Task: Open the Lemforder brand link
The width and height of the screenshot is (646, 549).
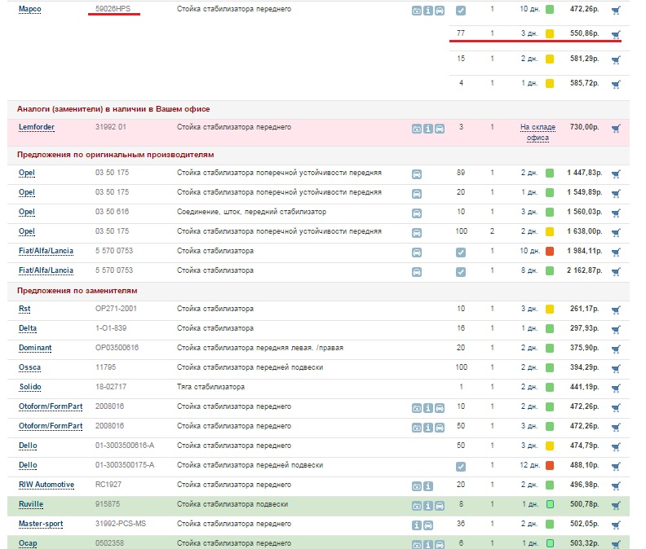Action: click(x=37, y=128)
